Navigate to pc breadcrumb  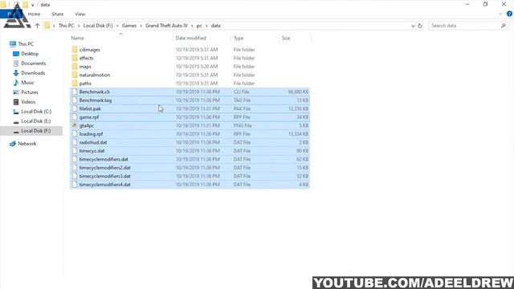coord(199,26)
